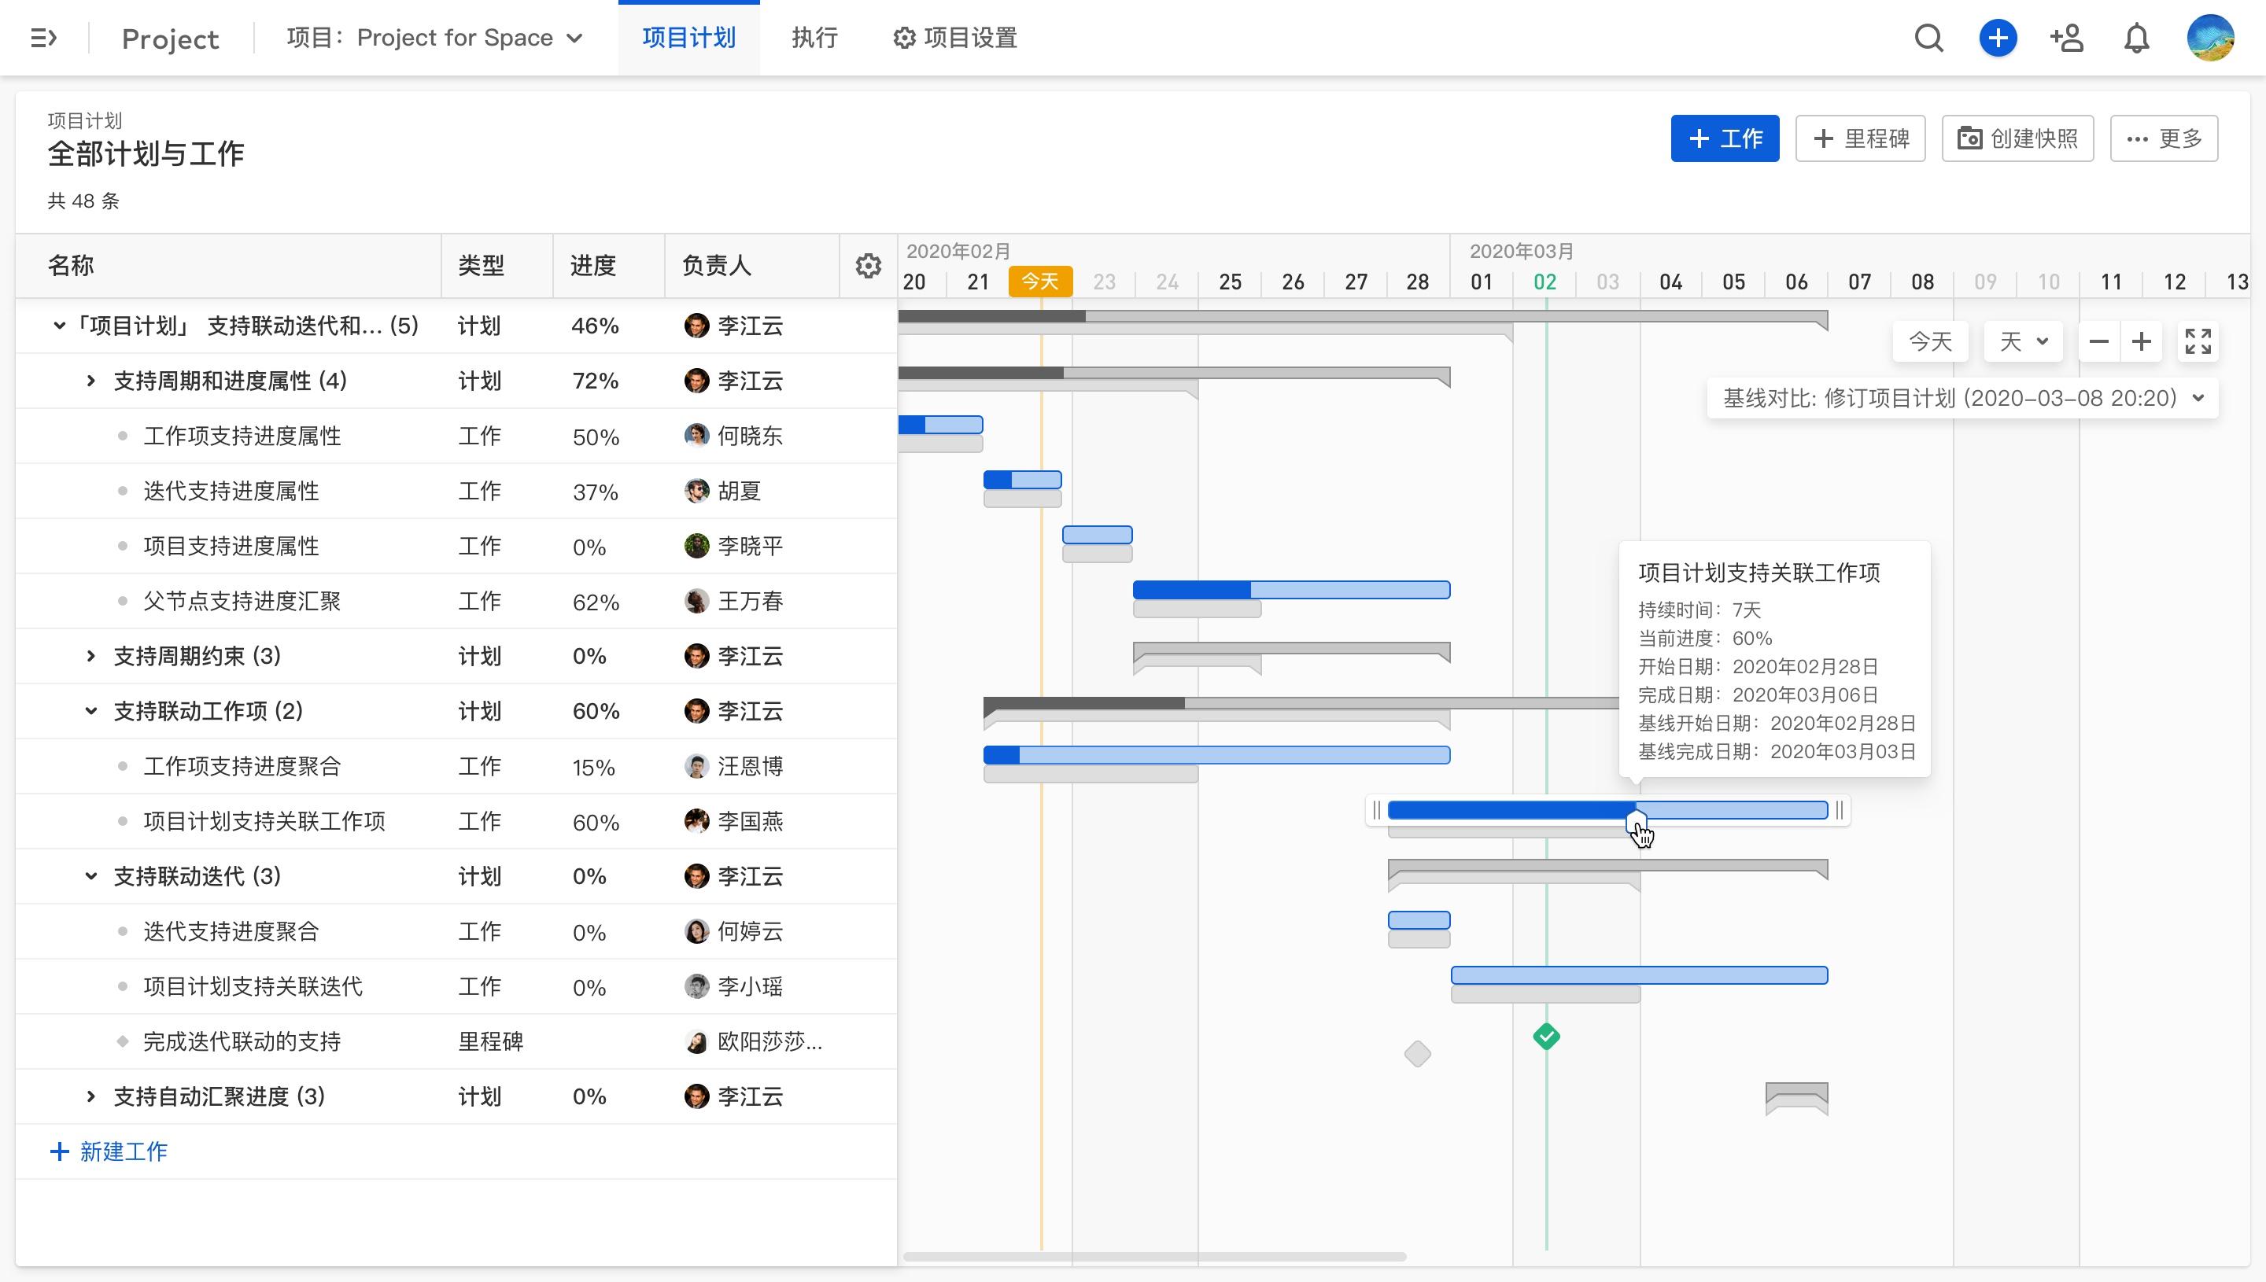The height and width of the screenshot is (1282, 2266).
Task: Click the 项目支持进度属性 Gantt bar
Action: 1098,535
